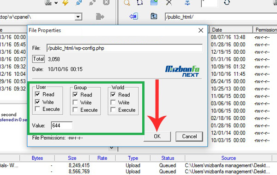Click the down chevron below the dialog
The image size is (277, 175).
(112, 148)
